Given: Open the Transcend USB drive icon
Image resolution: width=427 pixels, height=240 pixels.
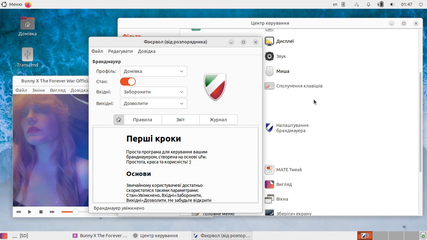Looking at the screenshot, I should point(28,57).
